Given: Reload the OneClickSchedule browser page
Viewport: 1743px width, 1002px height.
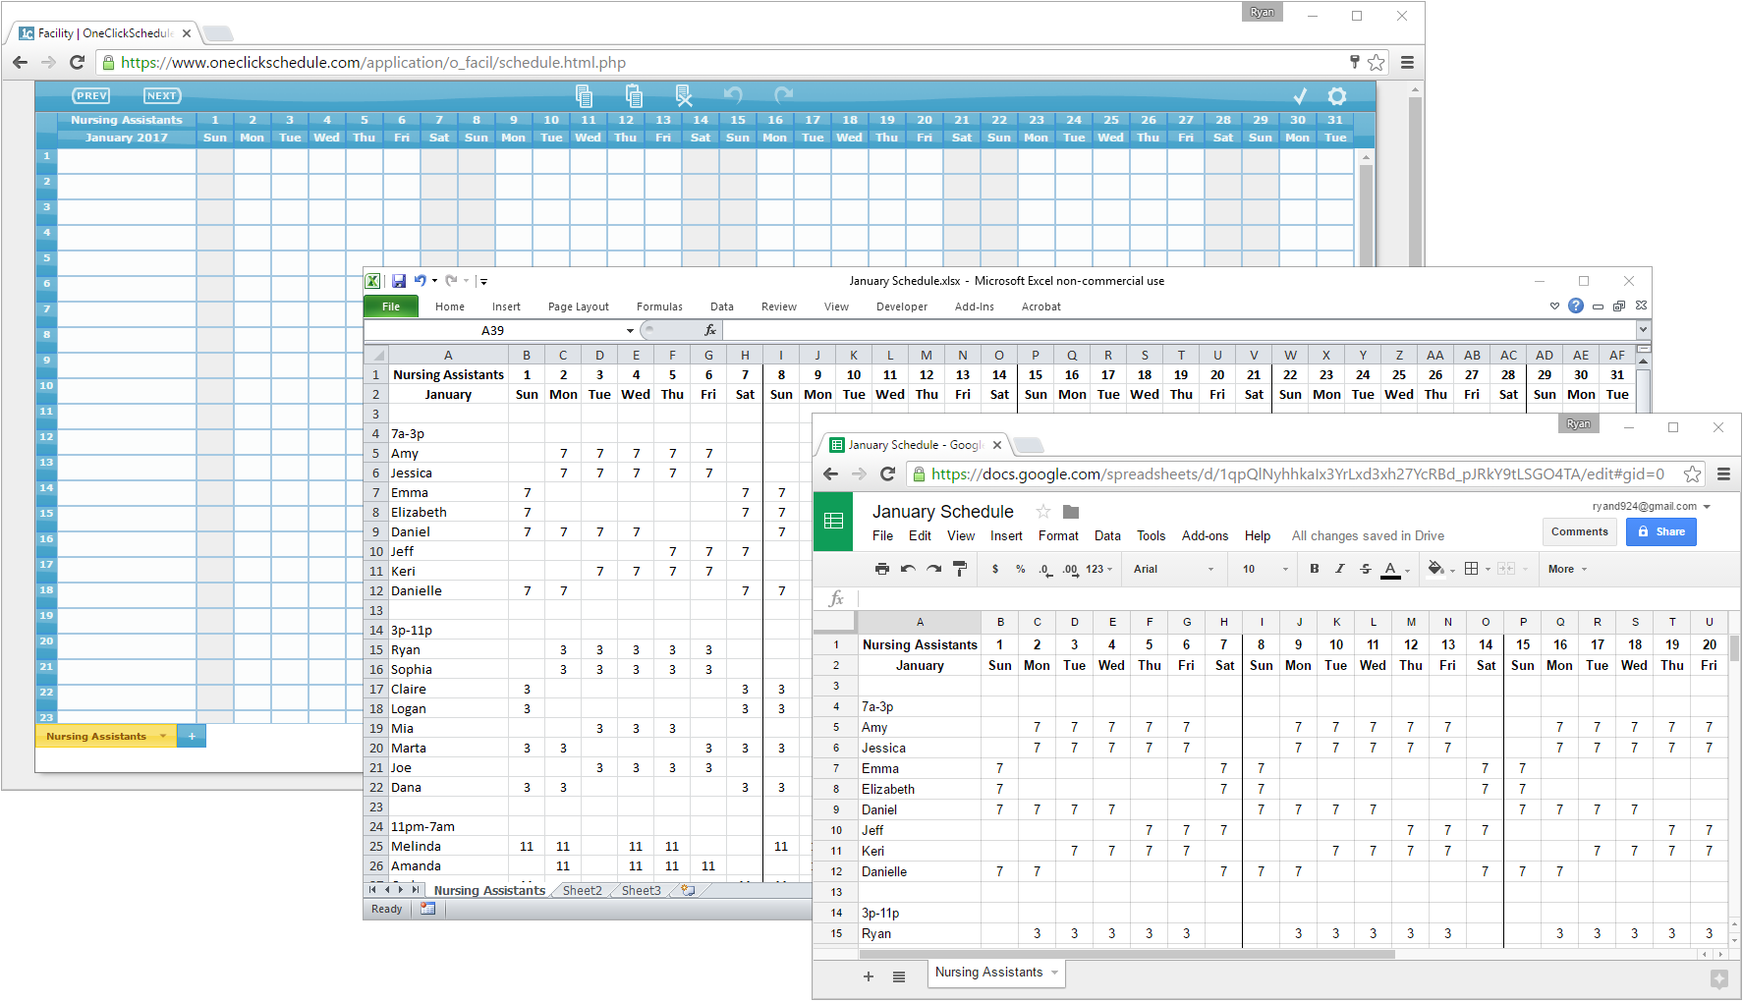Looking at the screenshot, I should click(x=78, y=62).
